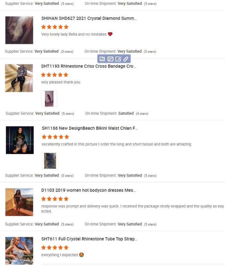The image size is (225, 267).
Task: Click the chain link icon in toolbar
Action: (x=126, y=59)
